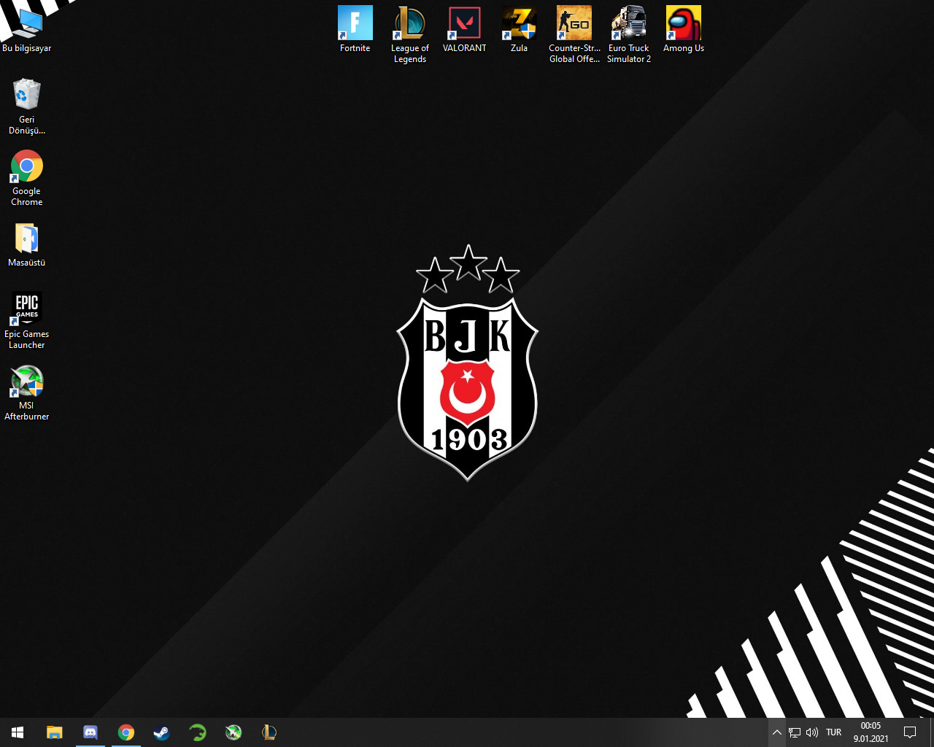This screenshot has height=747, width=934.
Task: Select the Geri Dönüşü recycle bin icon
Action: tap(27, 107)
